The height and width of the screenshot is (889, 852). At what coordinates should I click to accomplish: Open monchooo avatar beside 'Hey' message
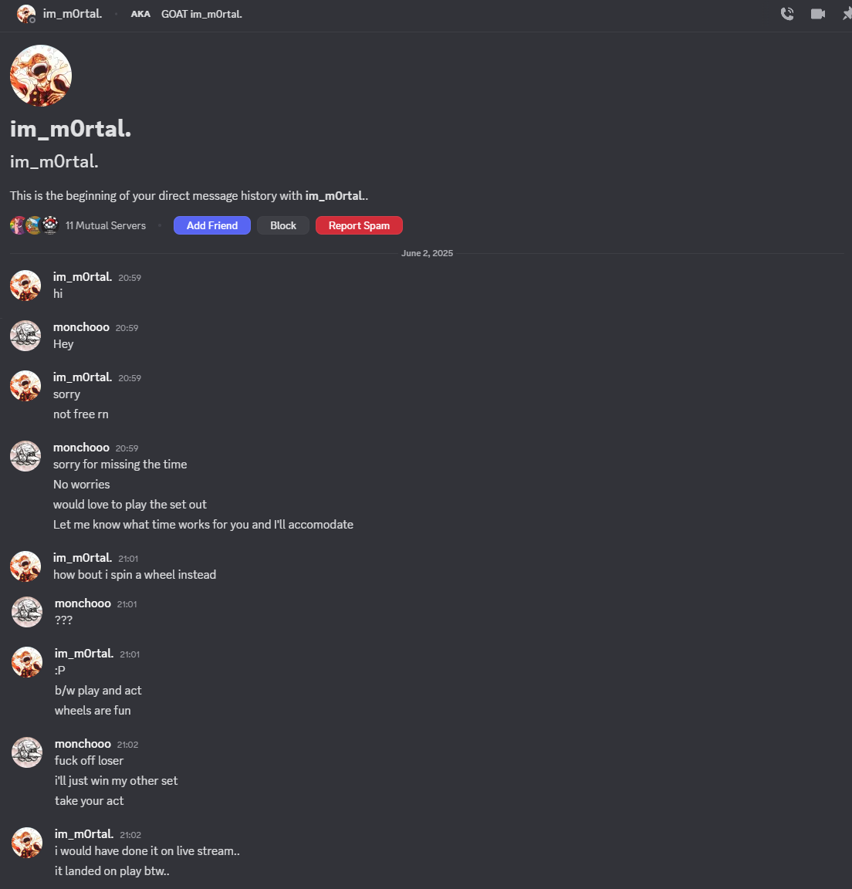25,336
